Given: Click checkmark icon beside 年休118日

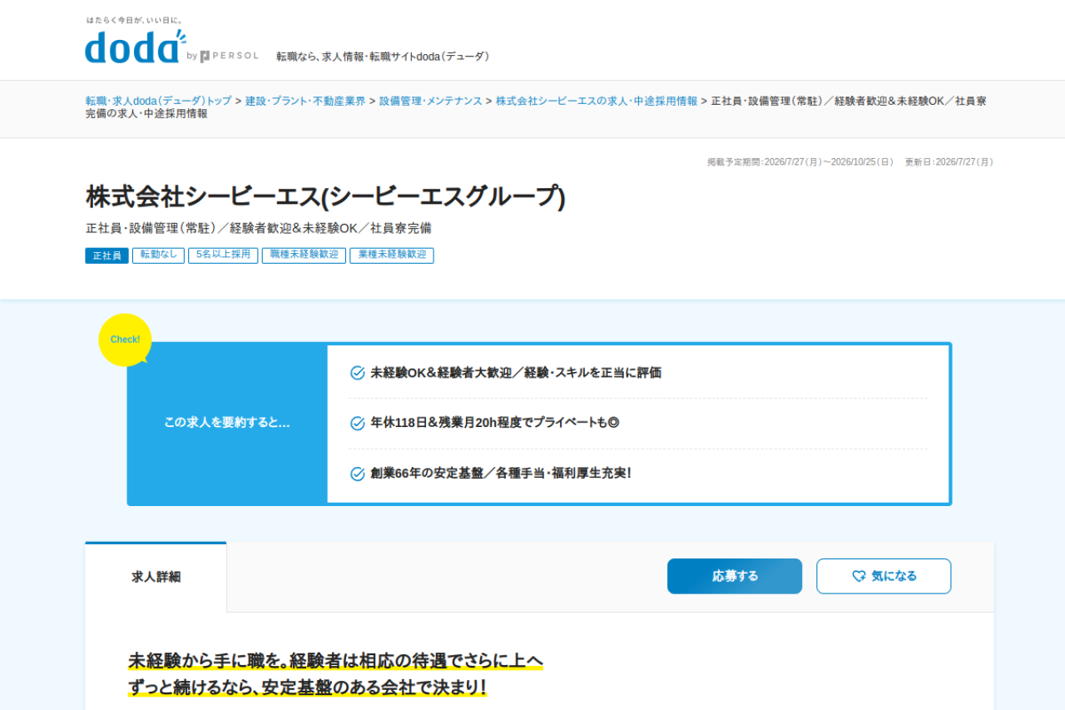Looking at the screenshot, I should (x=358, y=423).
